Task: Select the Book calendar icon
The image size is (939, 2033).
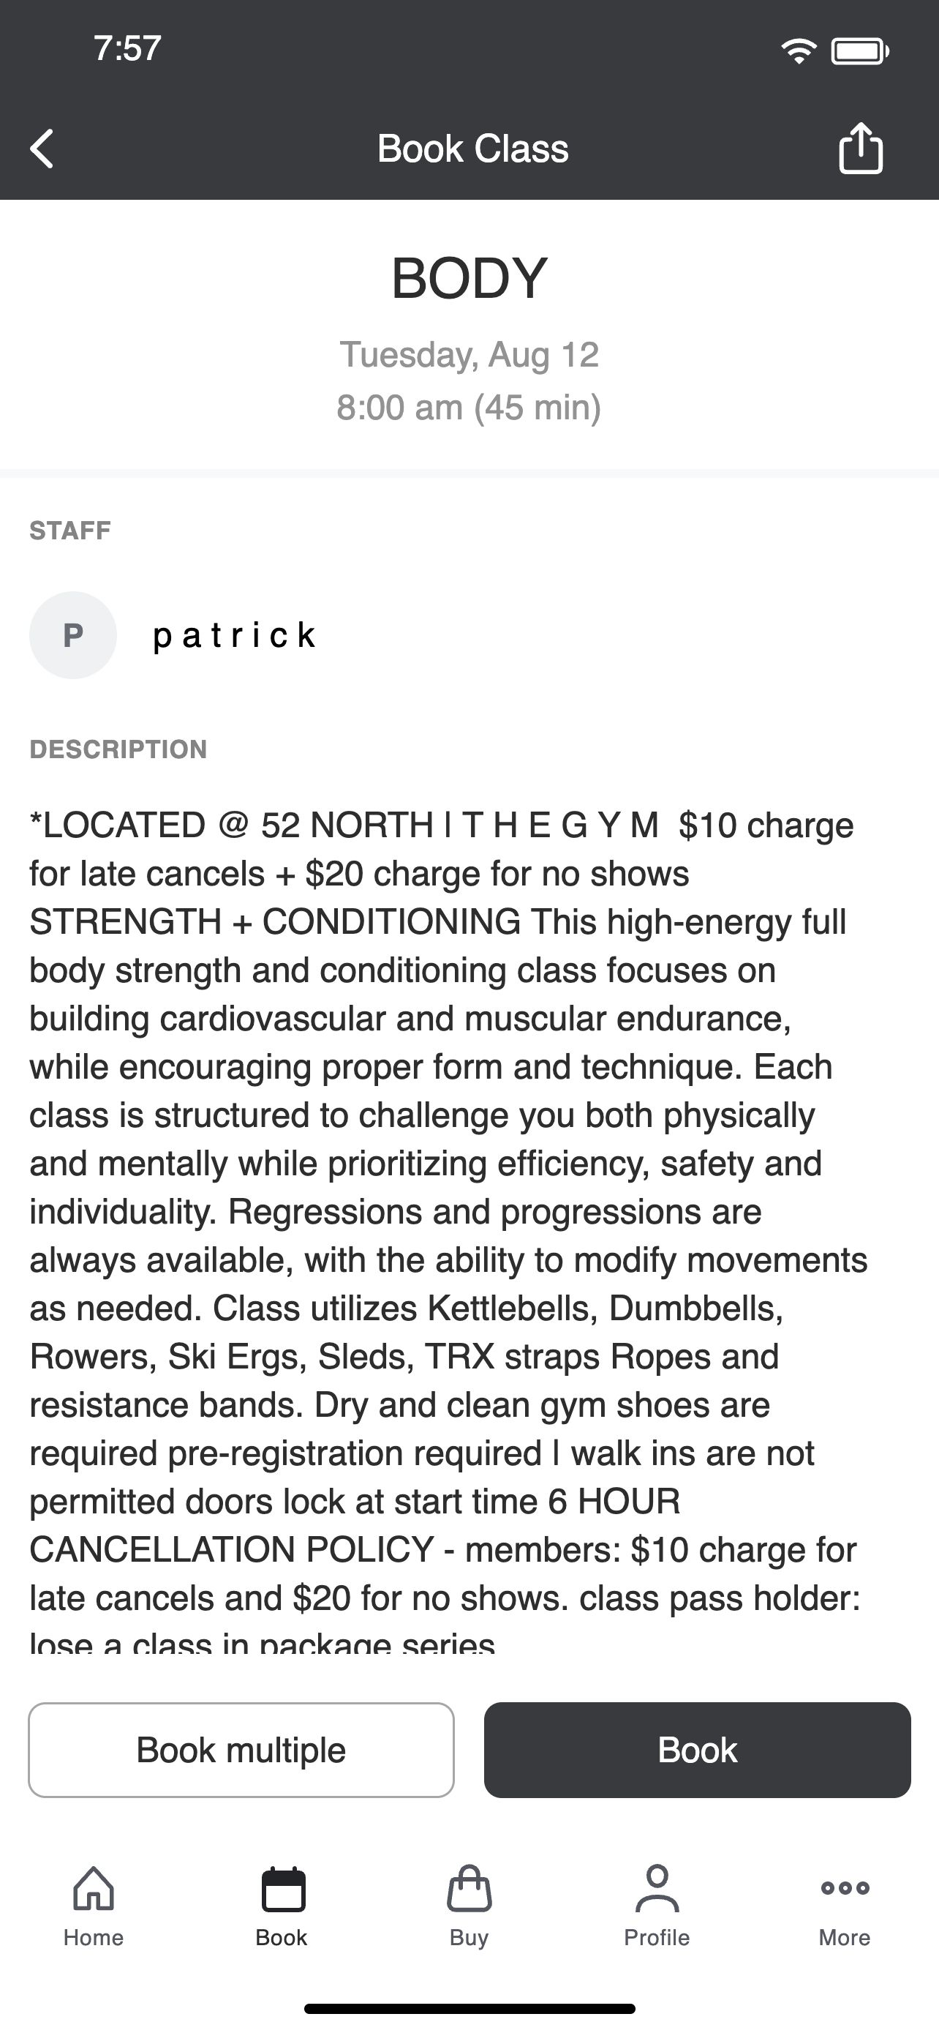Action: point(282,1889)
